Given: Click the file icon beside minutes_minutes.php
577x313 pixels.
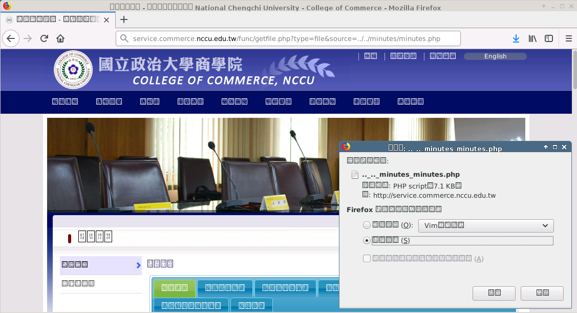Looking at the screenshot, I should tap(355, 175).
